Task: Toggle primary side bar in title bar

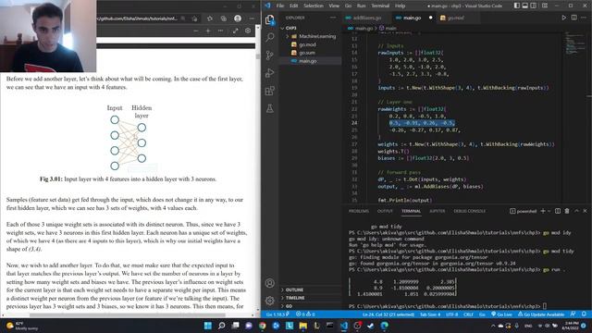Action: click(516, 6)
